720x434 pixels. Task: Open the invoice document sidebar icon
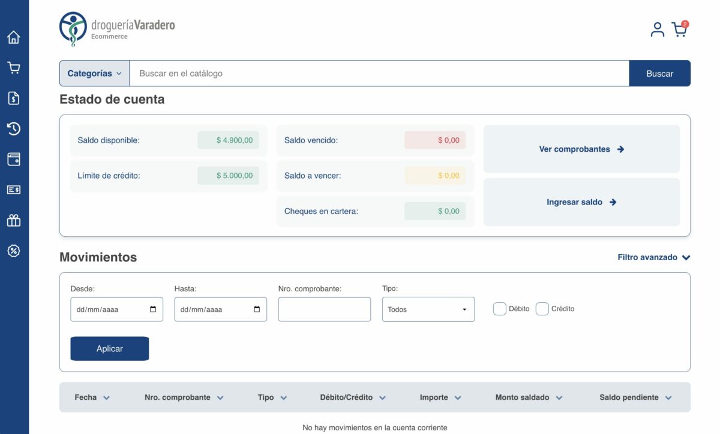14,98
